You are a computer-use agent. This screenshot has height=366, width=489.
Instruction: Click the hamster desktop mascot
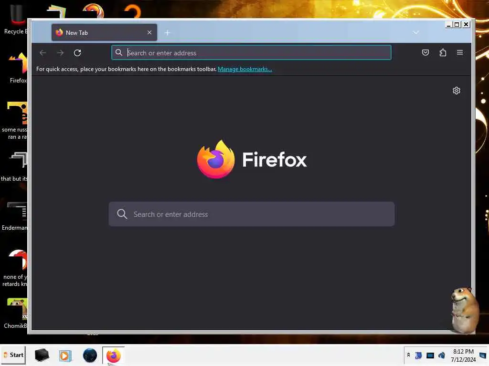465,310
